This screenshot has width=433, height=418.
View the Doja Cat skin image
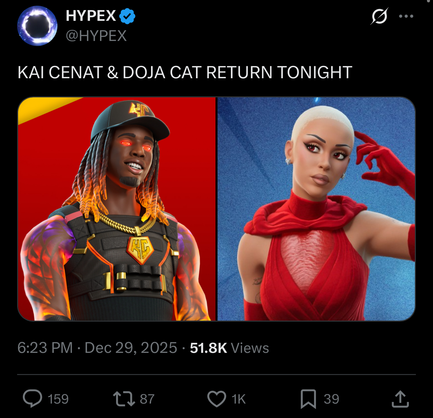[x=316, y=209]
